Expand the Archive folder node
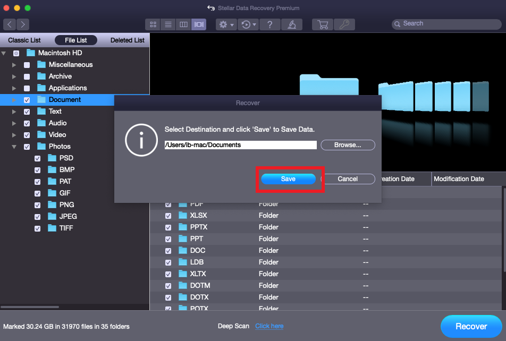The image size is (506, 341). (x=14, y=76)
